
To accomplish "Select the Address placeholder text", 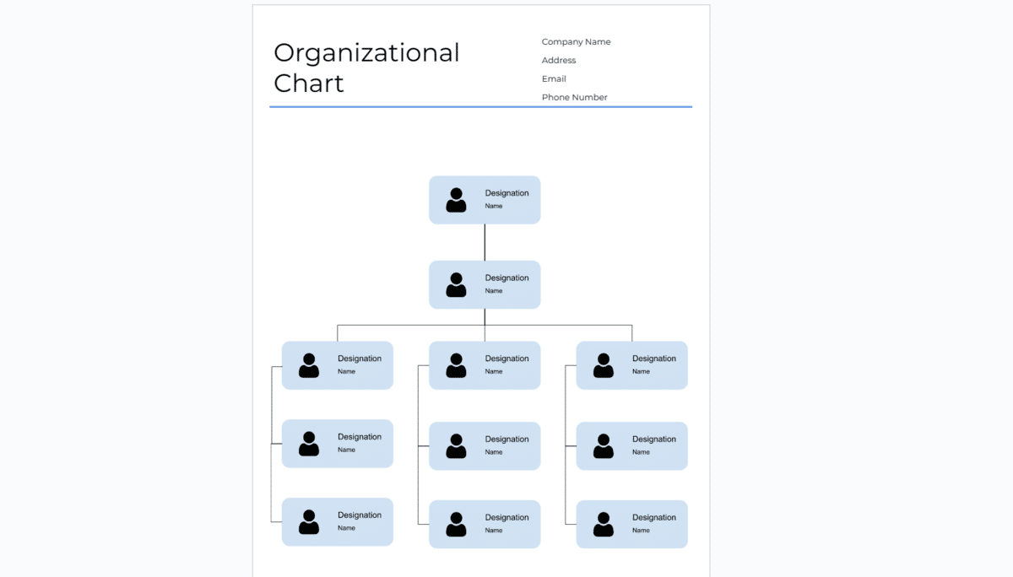I will (558, 60).
